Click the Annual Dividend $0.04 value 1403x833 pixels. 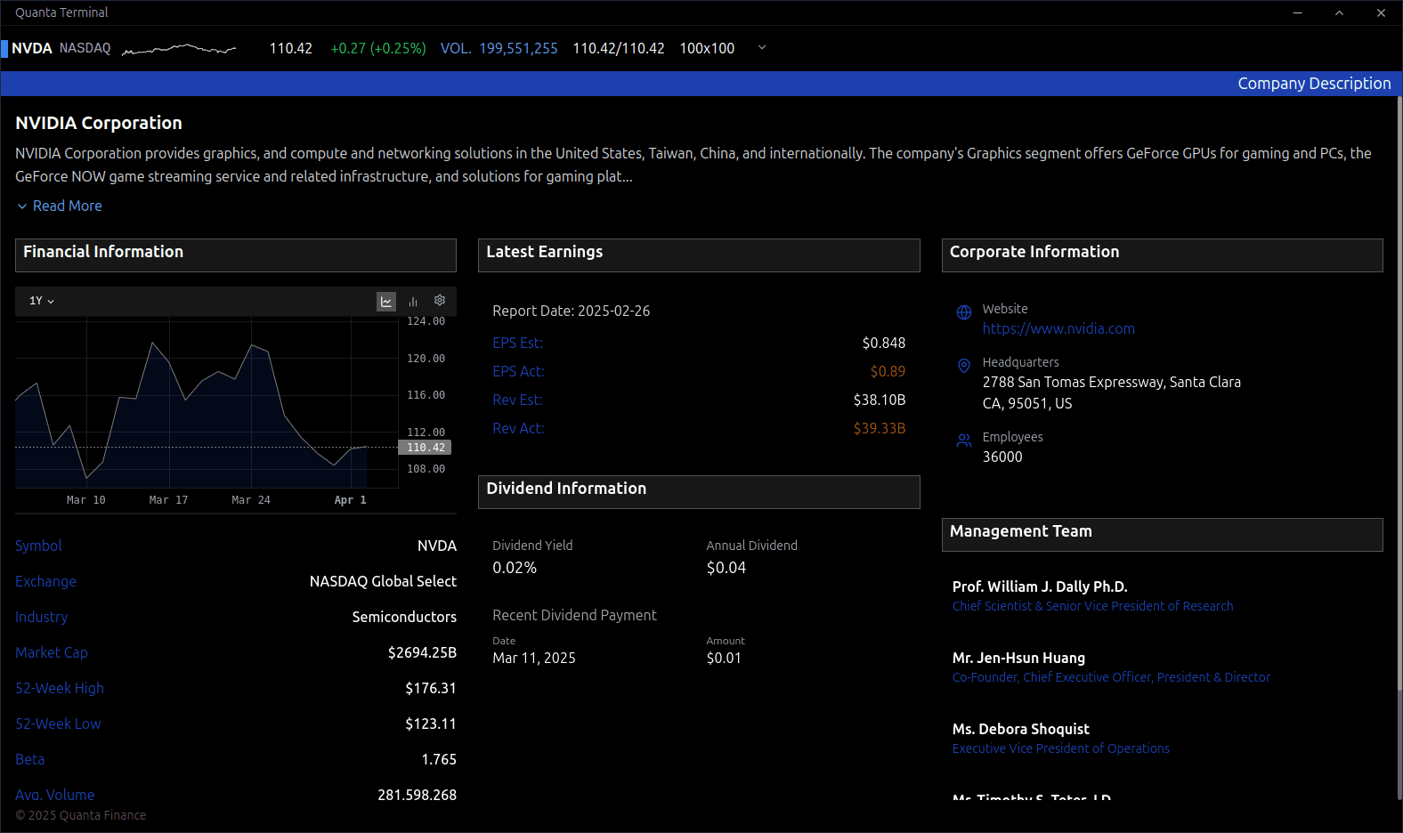pos(726,568)
